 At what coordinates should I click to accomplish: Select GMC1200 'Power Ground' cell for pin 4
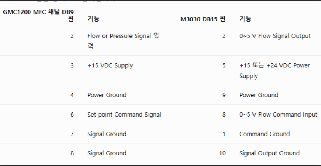click(x=107, y=95)
